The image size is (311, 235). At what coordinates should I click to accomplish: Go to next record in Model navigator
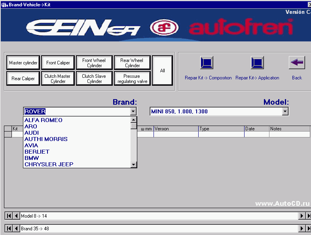pos(302,216)
